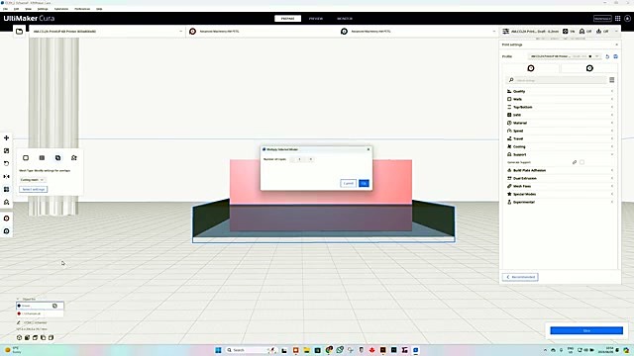Switch to the MONITOR stage tab

(345, 19)
